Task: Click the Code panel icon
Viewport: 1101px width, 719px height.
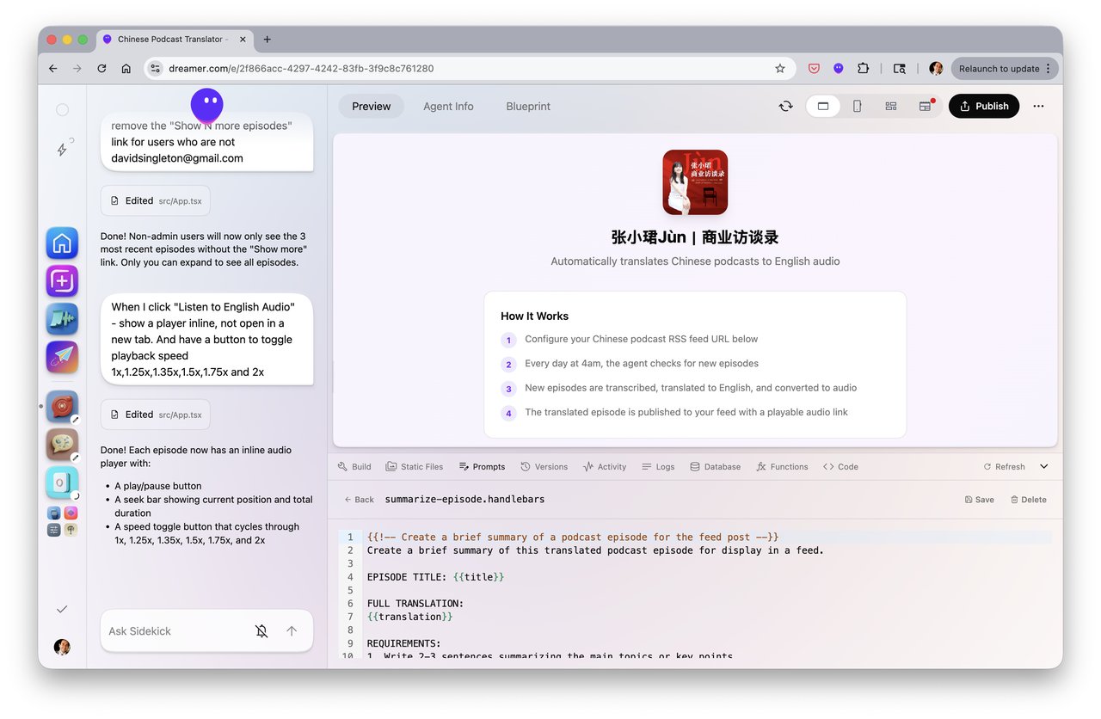Action: (840, 466)
